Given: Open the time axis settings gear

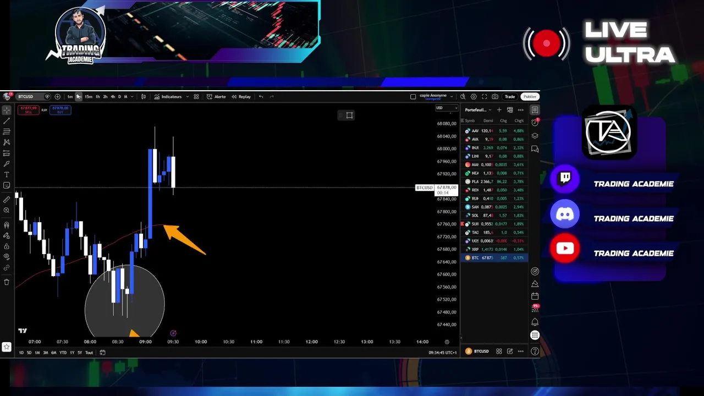Looking at the screenshot, I should 447,342.
